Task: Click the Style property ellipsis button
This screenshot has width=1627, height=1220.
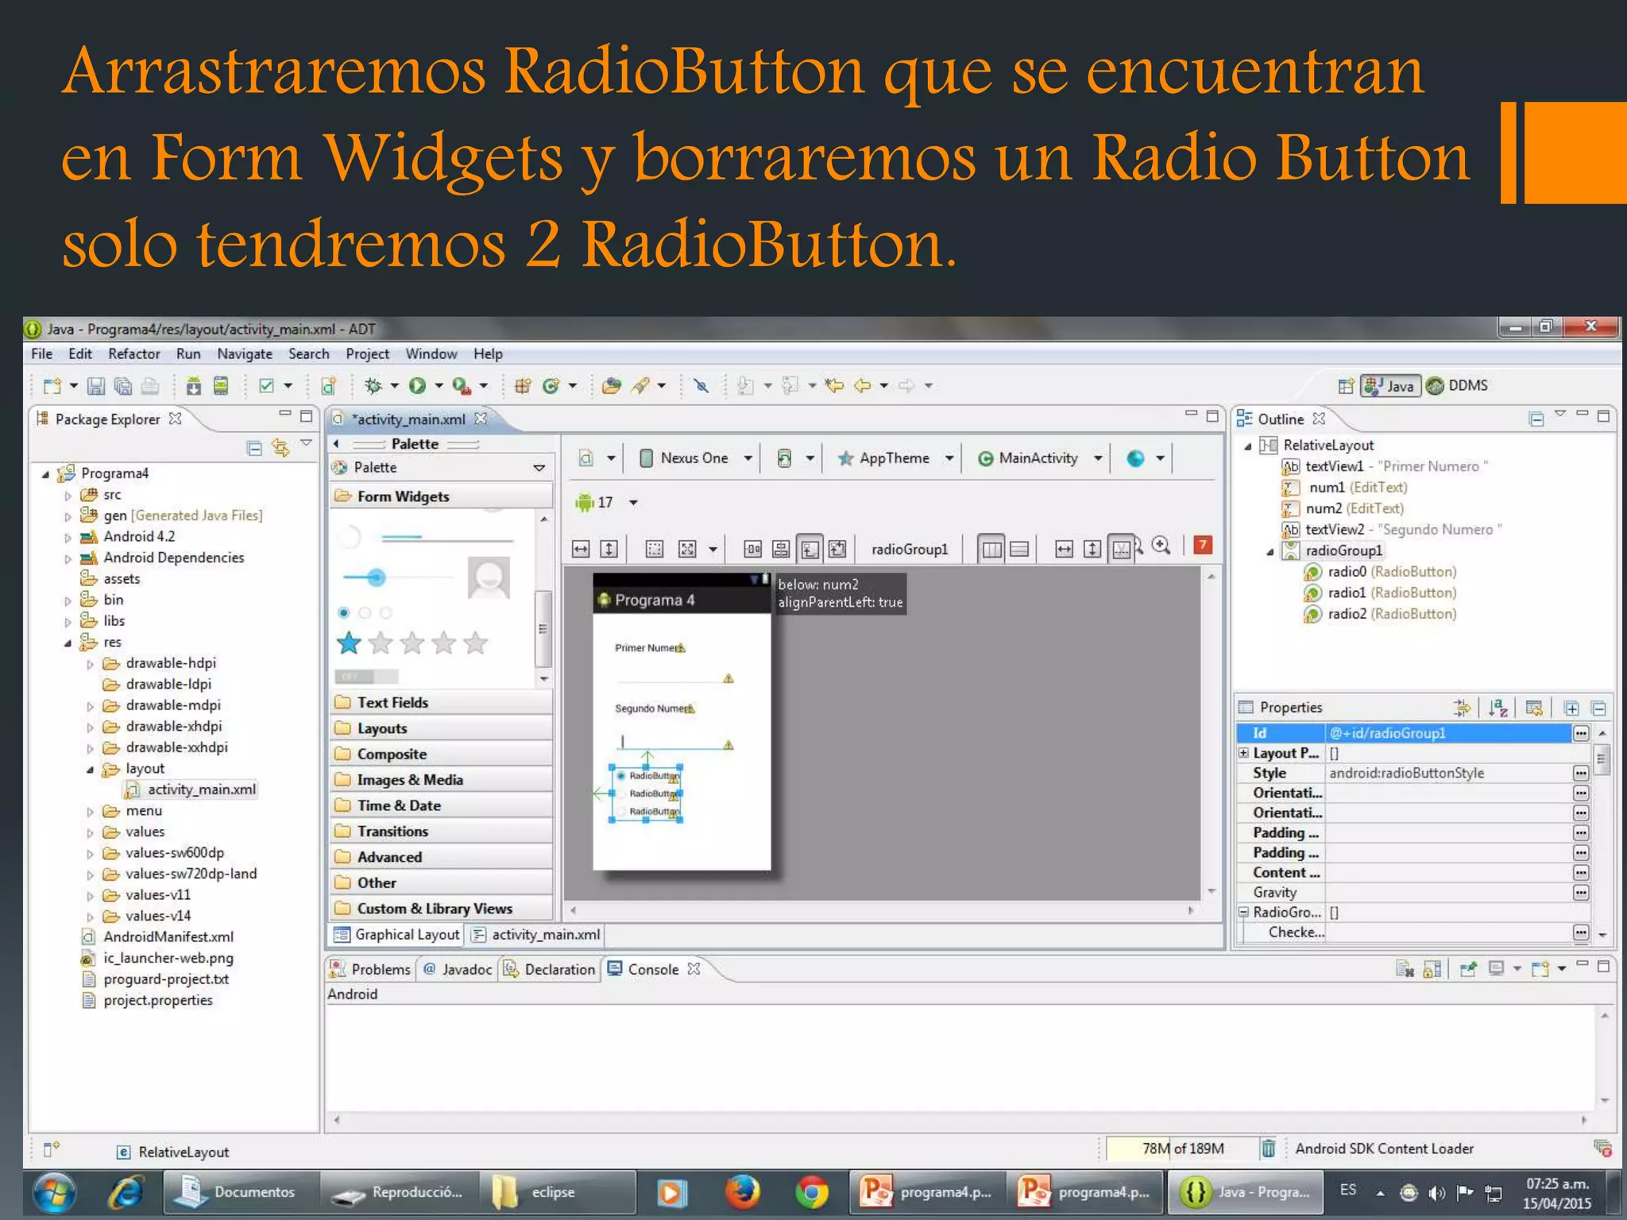Action: 1581,773
